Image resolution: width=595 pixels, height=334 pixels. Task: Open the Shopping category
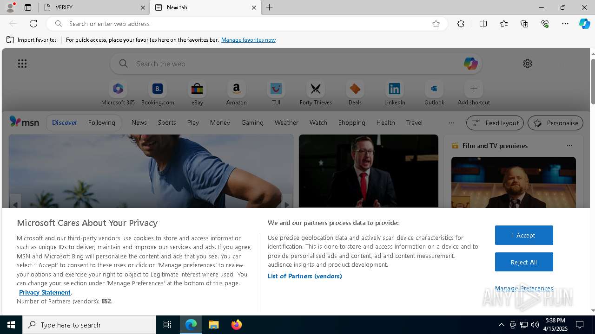click(x=351, y=122)
